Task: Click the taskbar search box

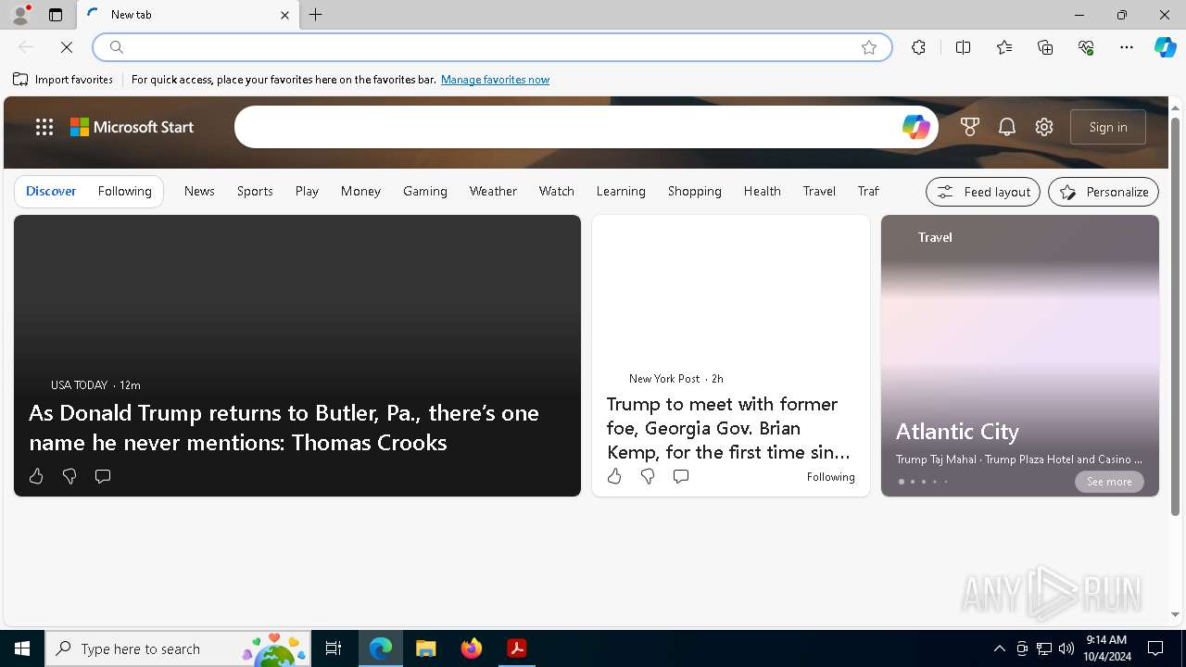Action: point(178,648)
